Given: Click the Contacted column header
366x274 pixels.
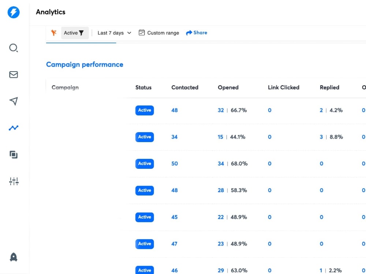Looking at the screenshot, I should 185,87.
